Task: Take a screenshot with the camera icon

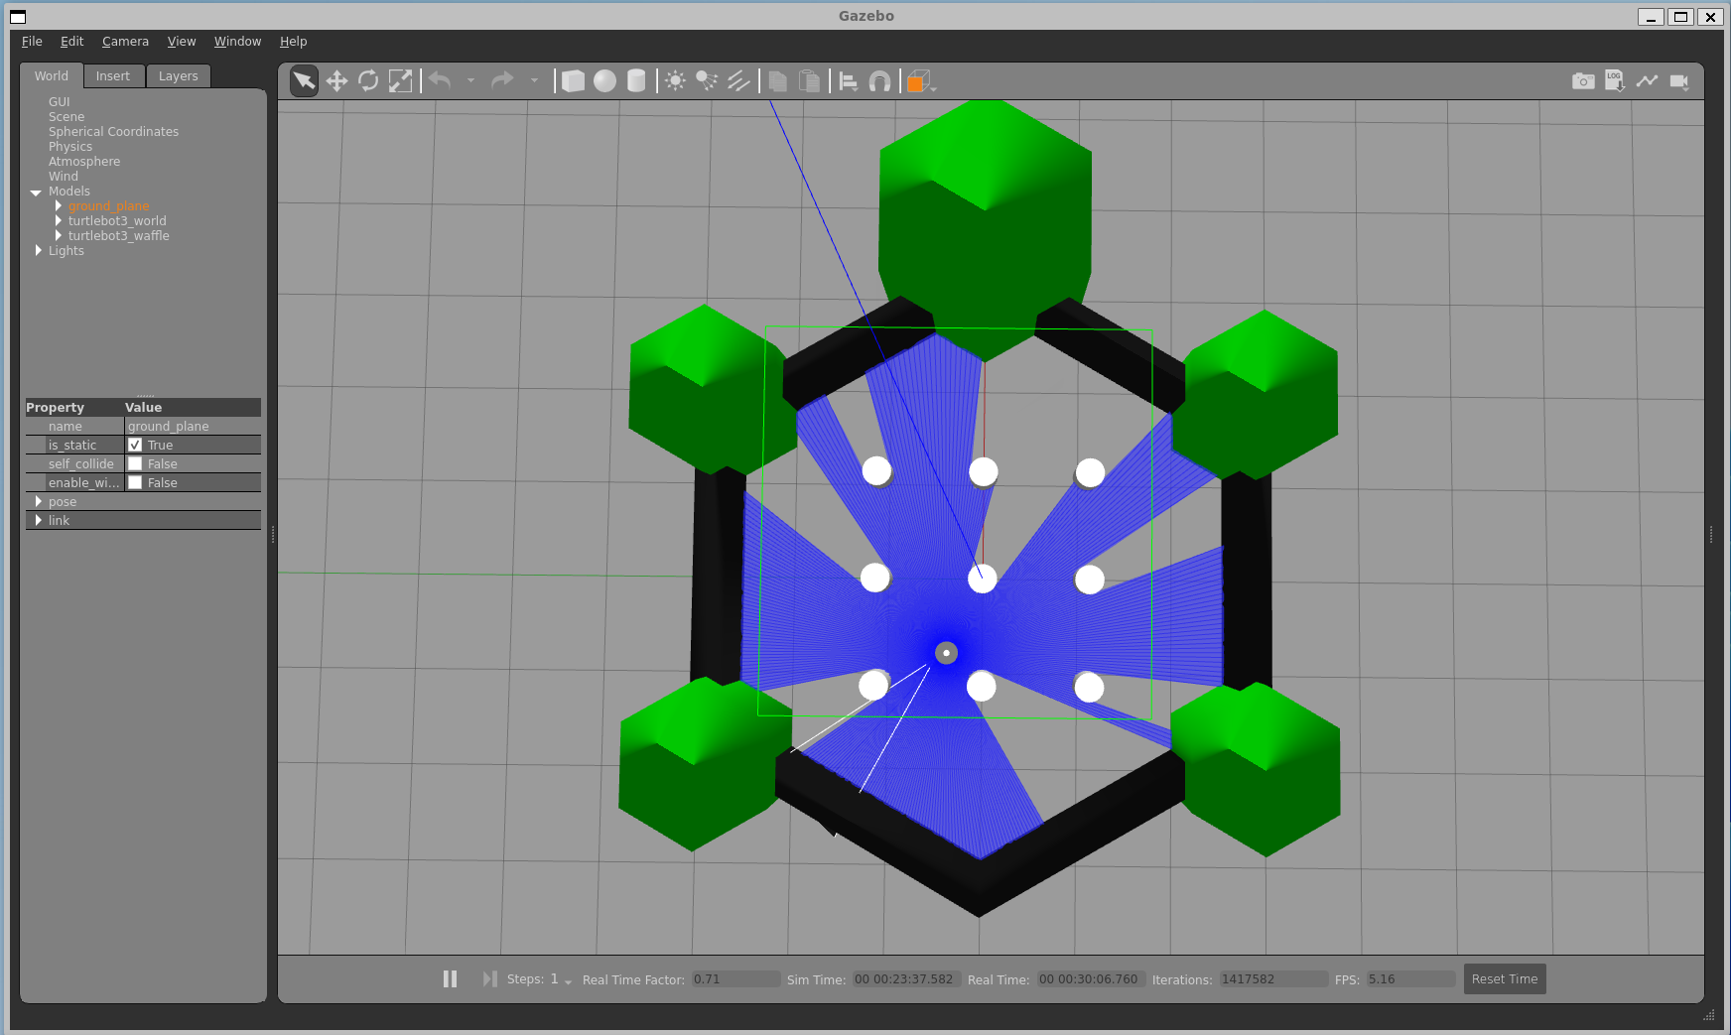Action: (1582, 80)
